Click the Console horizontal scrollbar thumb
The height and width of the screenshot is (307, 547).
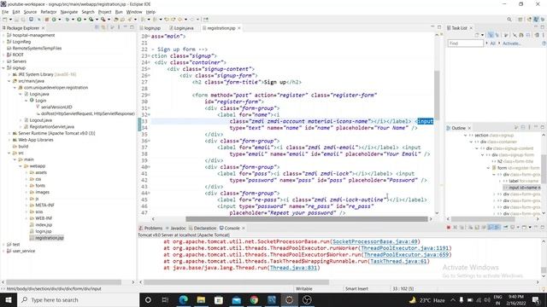(236, 282)
